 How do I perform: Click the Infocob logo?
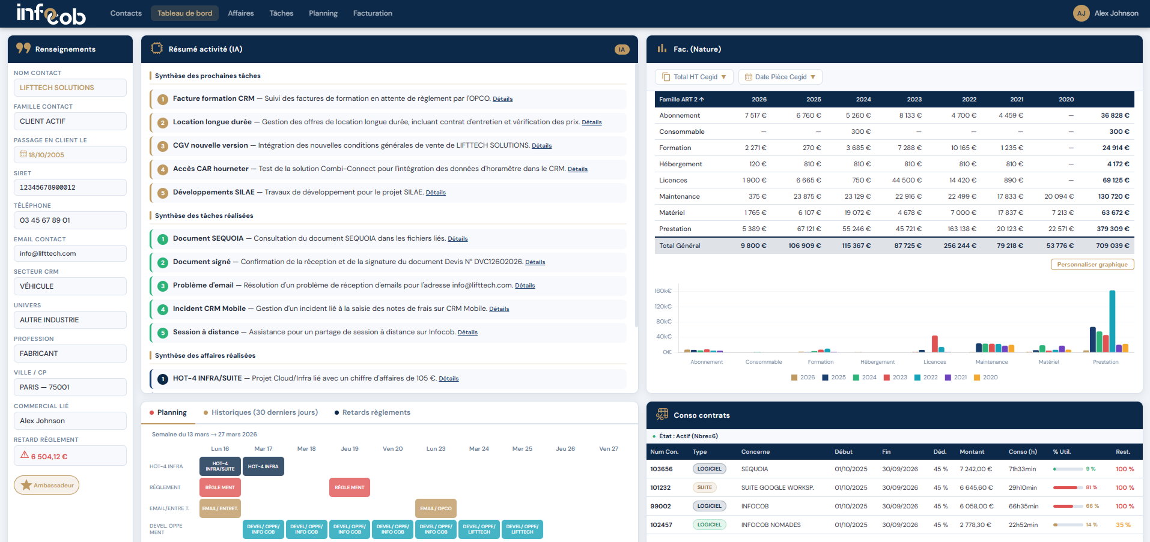click(x=51, y=14)
